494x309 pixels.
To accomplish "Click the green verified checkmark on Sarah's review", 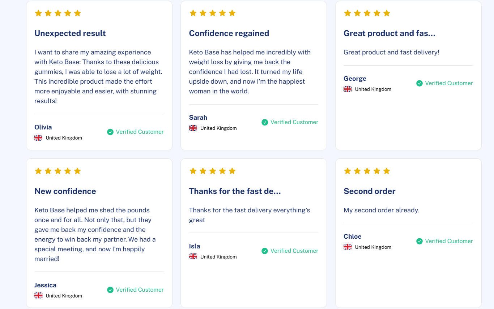I will coord(265,122).
